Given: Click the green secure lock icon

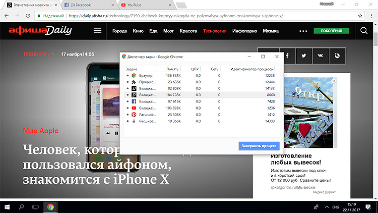Looking at the screenshot, I should (x=39, y=16).
